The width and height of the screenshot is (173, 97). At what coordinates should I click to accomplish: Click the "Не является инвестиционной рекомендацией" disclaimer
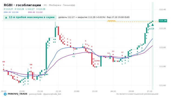137,94
